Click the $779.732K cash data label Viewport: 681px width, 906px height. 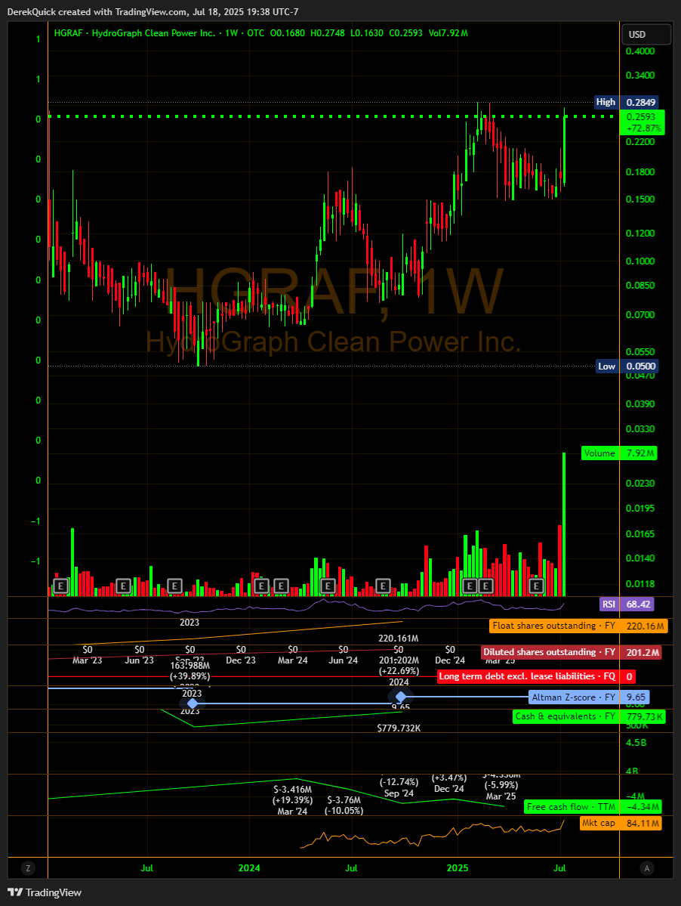399,728
